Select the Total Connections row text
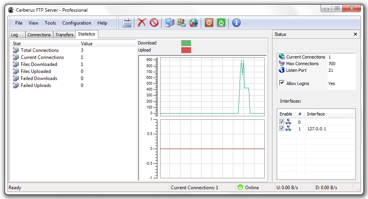 [x=40, y=50]
